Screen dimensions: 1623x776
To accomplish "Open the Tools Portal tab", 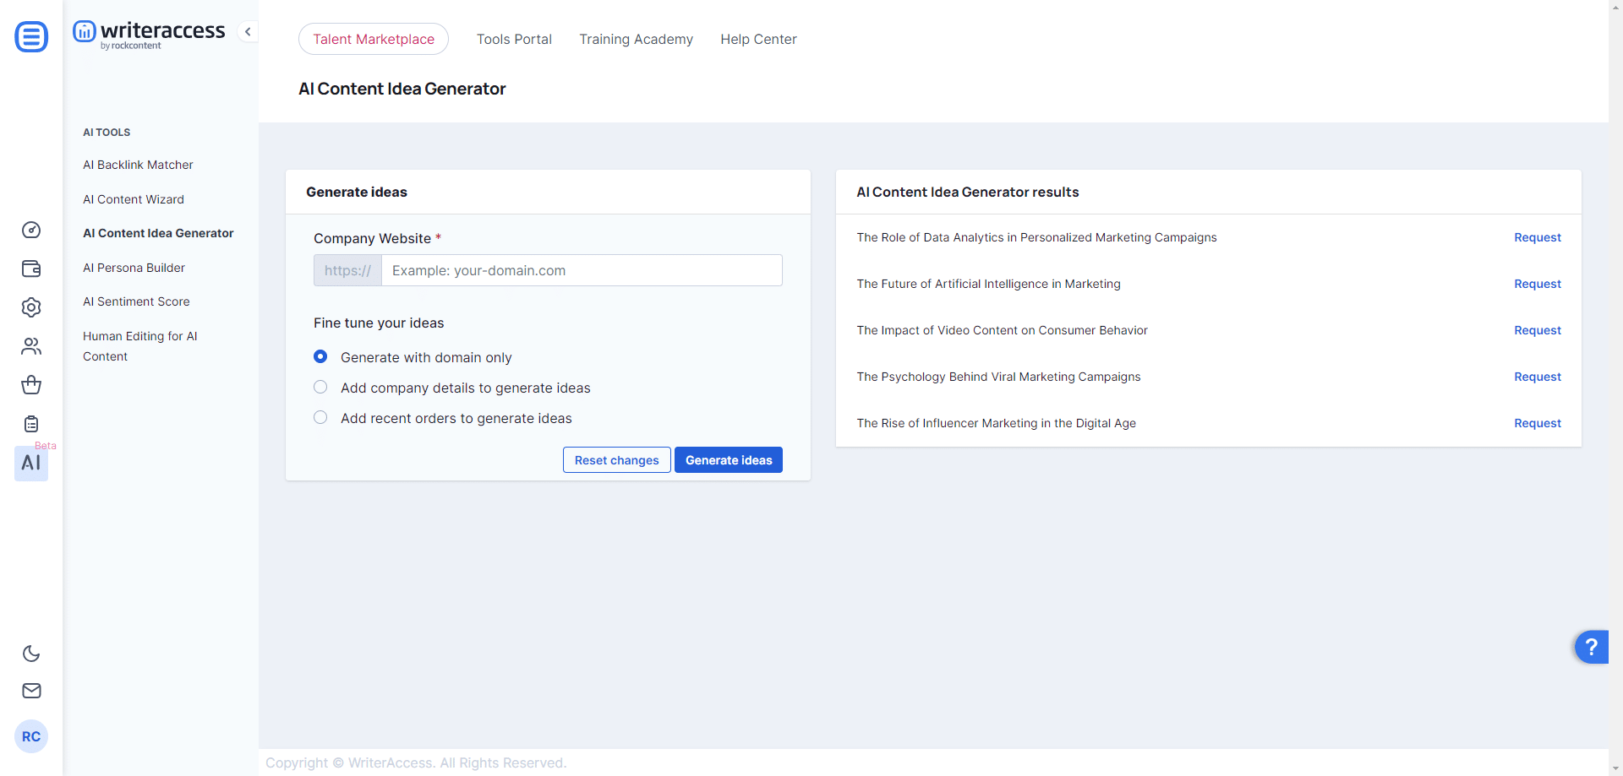I will click(x=514, y=40).
